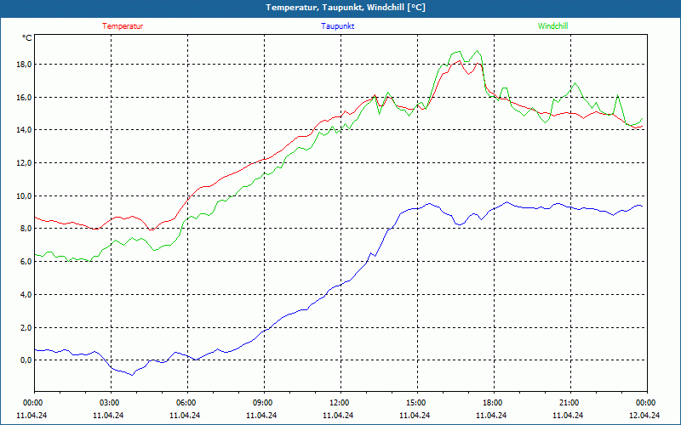Click the 12.04.24 date label

644,415
